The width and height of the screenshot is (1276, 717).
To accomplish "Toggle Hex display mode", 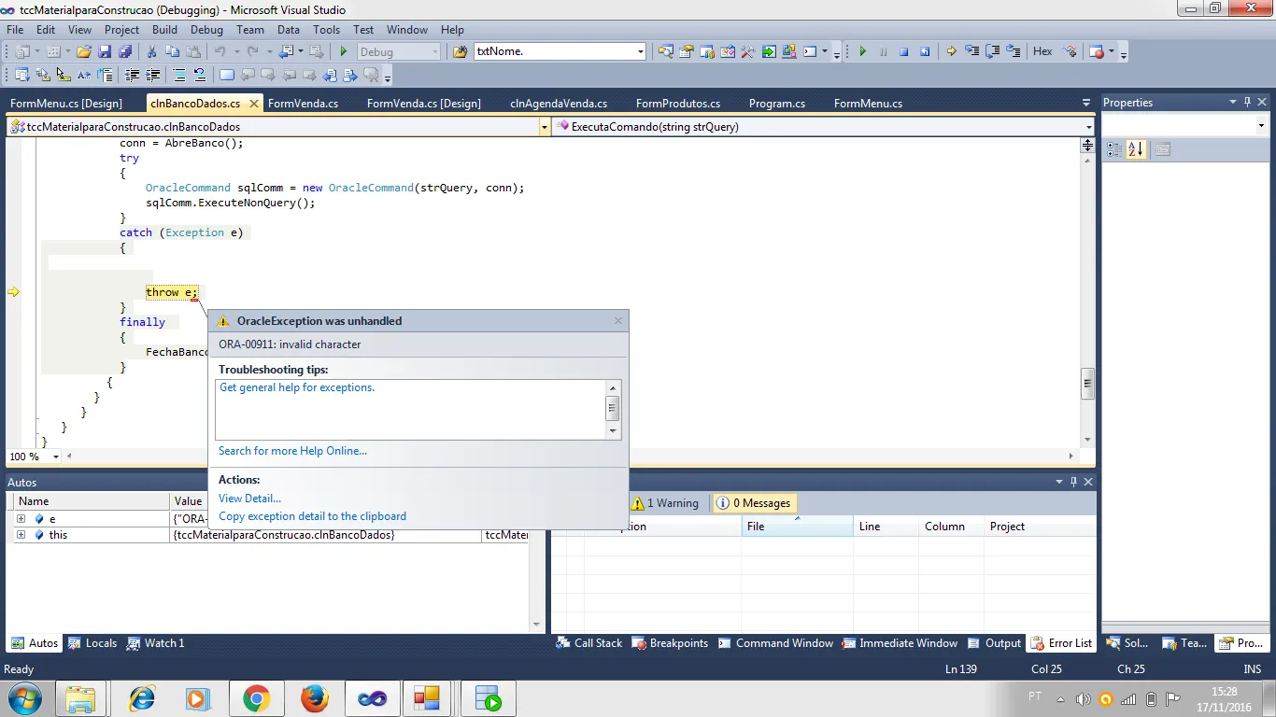I will pyautogui.click(x=1042, y=51).
